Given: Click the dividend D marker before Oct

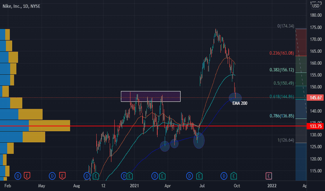Looking at the screenshot, I should [x=224, y=176].
